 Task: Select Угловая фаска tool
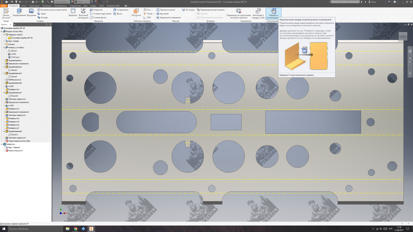98,18
